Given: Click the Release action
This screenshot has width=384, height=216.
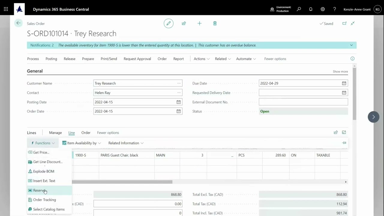Looking at the screenshot, I should pos(70,59).
